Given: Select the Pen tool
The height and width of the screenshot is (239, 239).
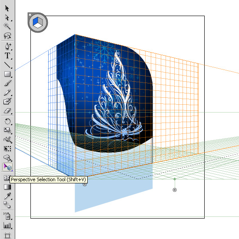Looking at the screenshot, I should coord(7,46).
